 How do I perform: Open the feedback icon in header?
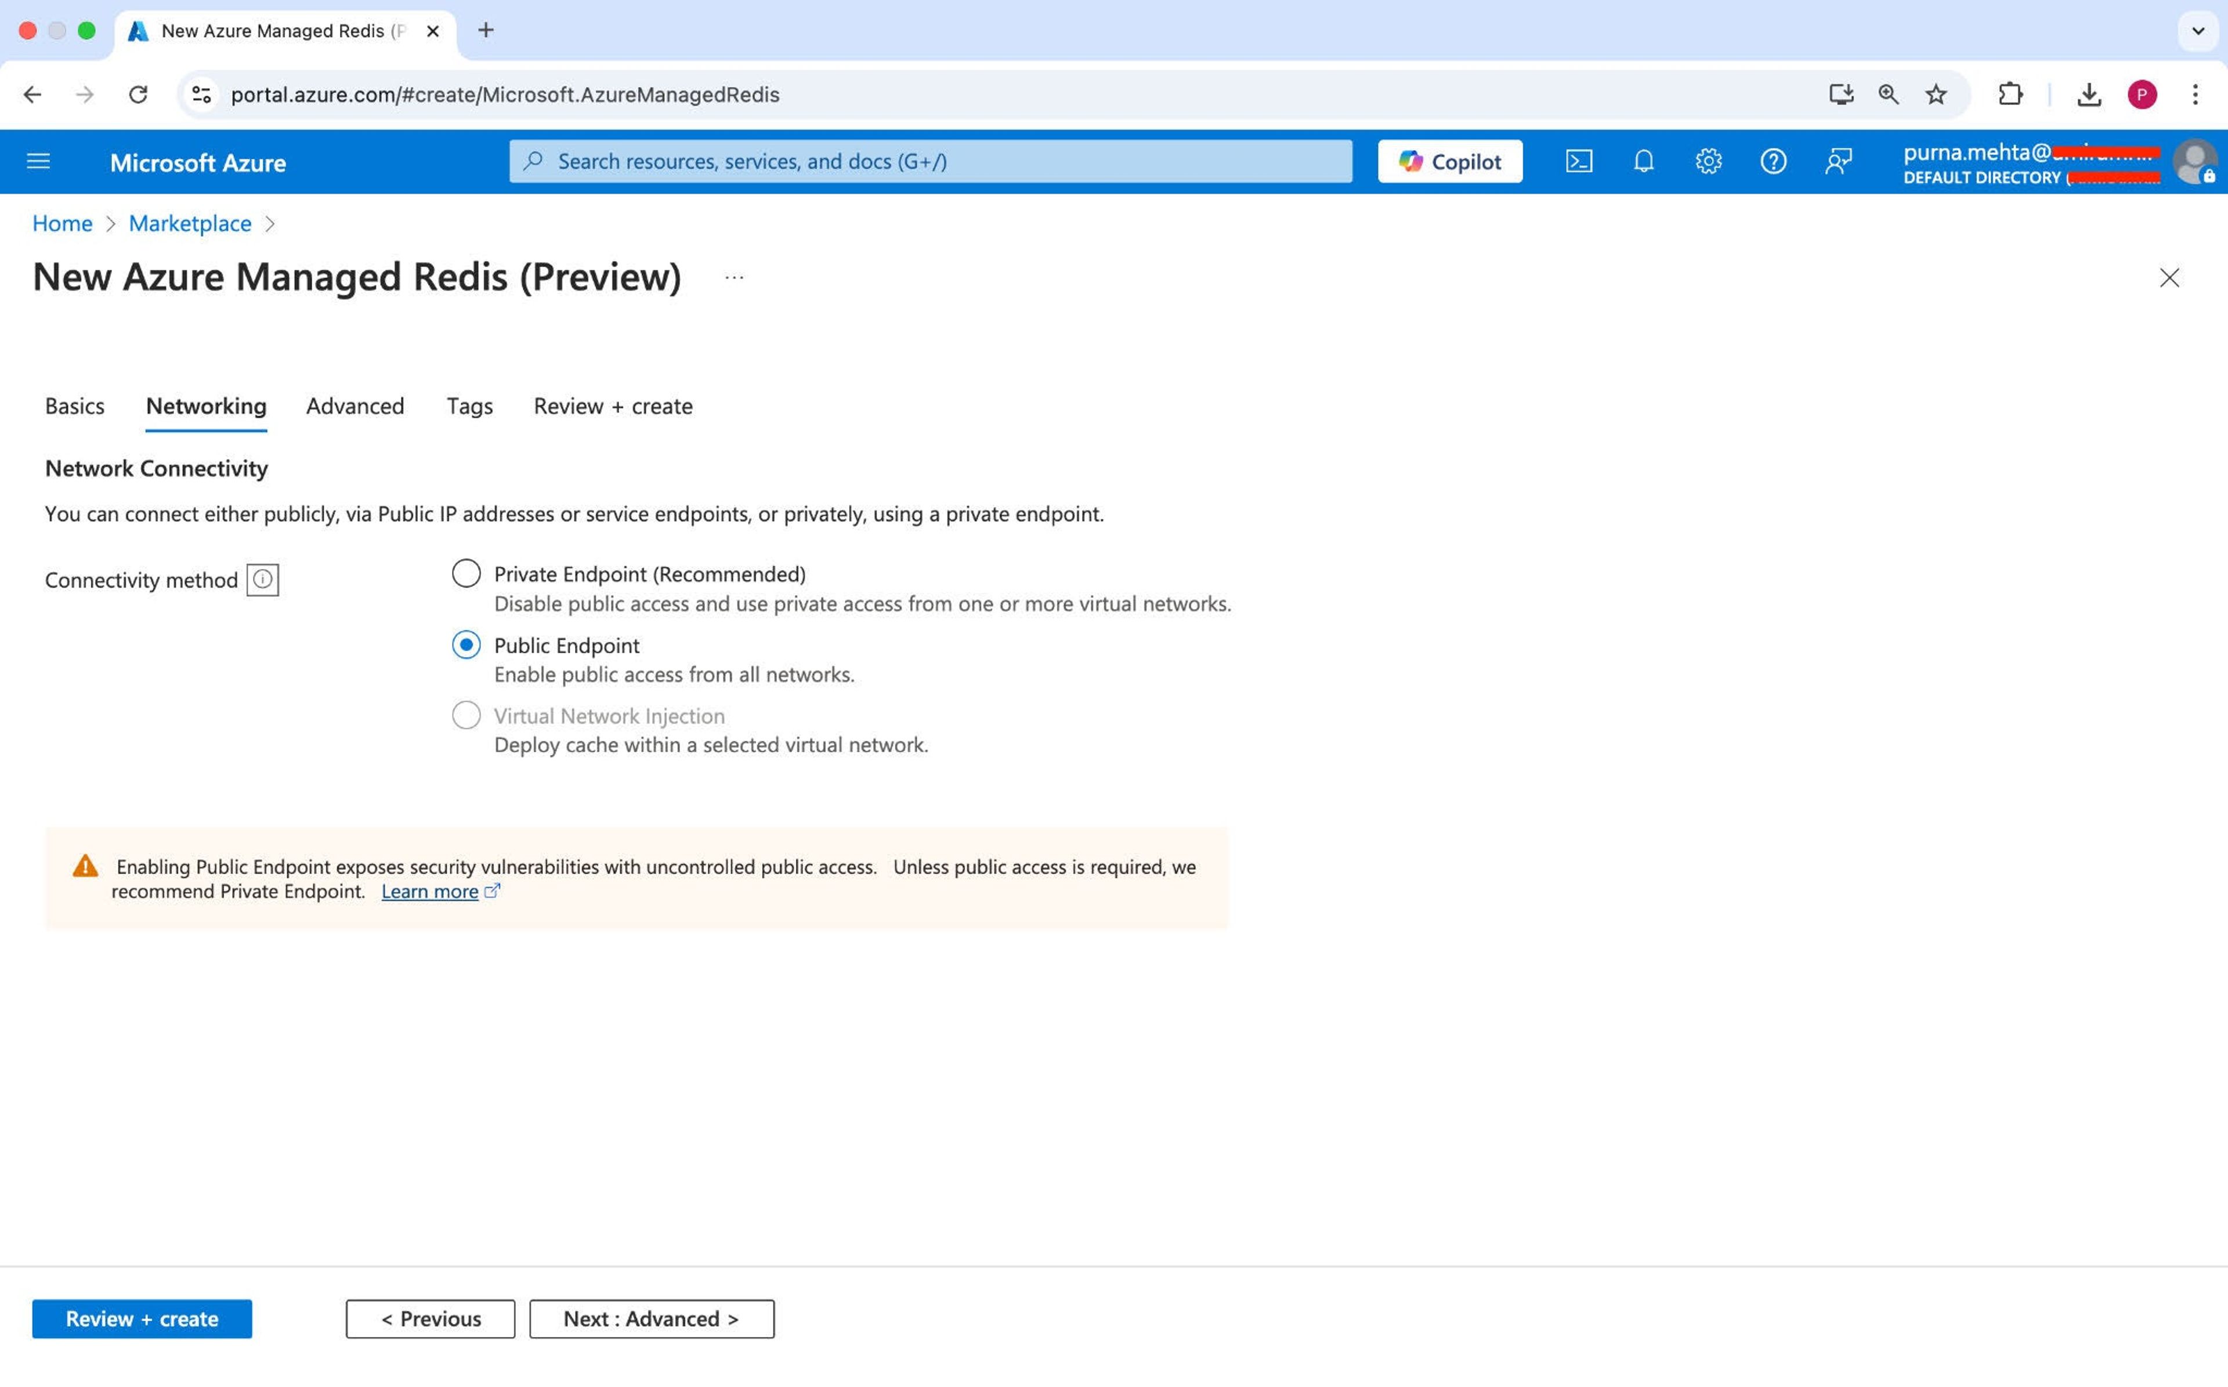(1838, 161)
